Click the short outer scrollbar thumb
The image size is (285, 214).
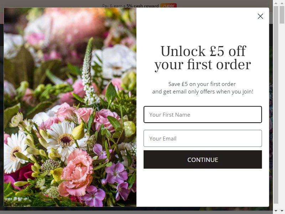[282, 15]
